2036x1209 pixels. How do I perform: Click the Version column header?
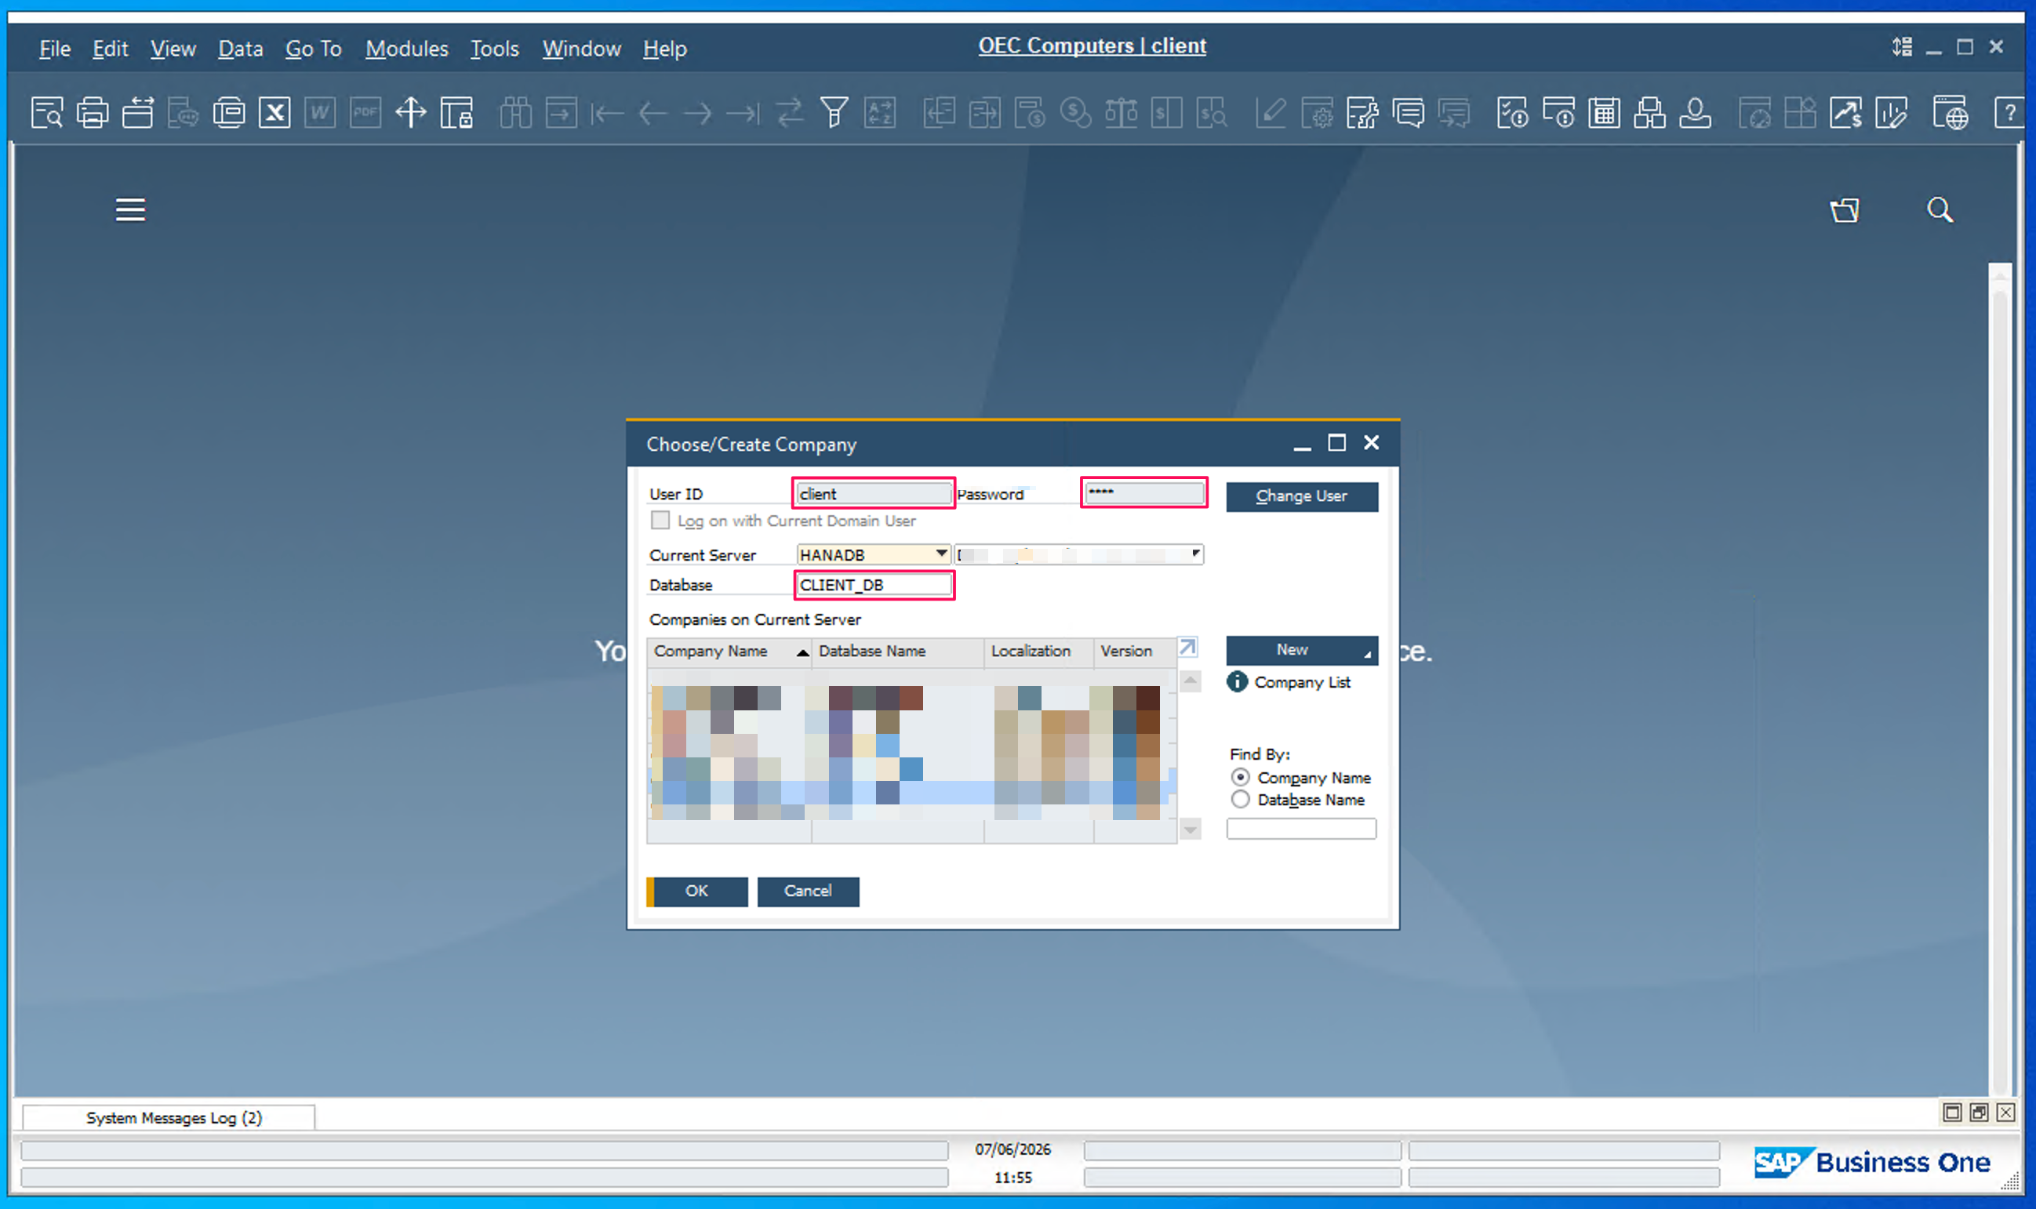click(1134, 651)
